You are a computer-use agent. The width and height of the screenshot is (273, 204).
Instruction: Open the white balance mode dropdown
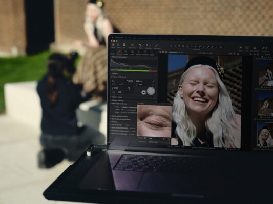tap(139, 81)
